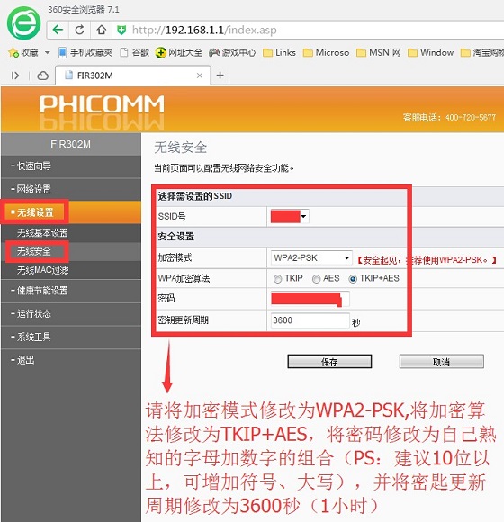
Task: Click the FIR302M sidebar model title
Action: (x=70, y=144)
